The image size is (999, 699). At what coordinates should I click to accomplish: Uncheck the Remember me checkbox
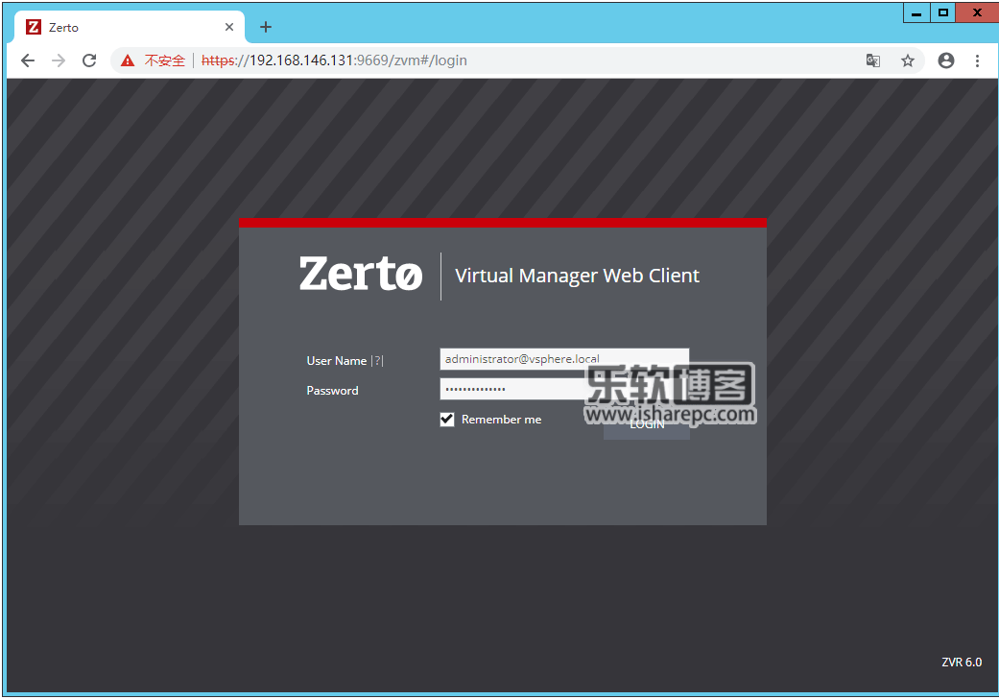click(x=446, y=420)
